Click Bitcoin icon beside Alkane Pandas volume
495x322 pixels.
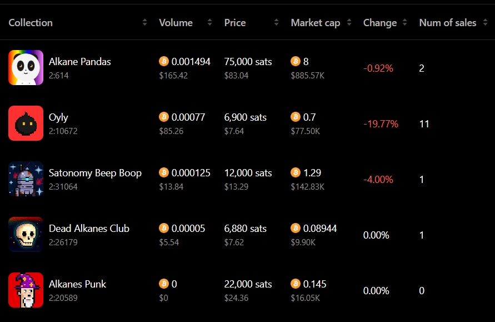pyautogui.click(x=164, y=61)
